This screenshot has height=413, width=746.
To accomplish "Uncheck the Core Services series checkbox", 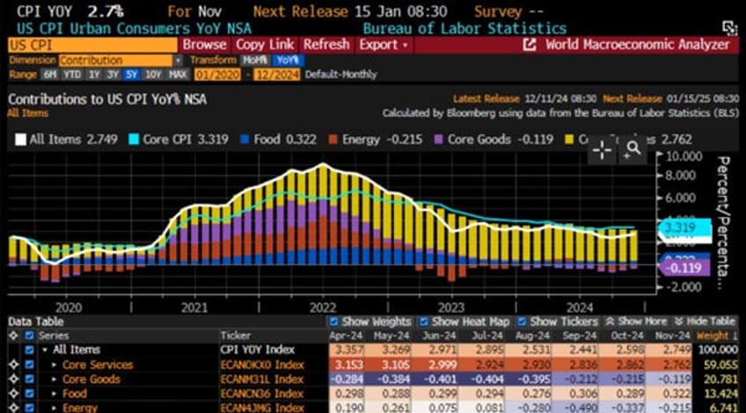I will pyautogui.click(x=30, y=365).
